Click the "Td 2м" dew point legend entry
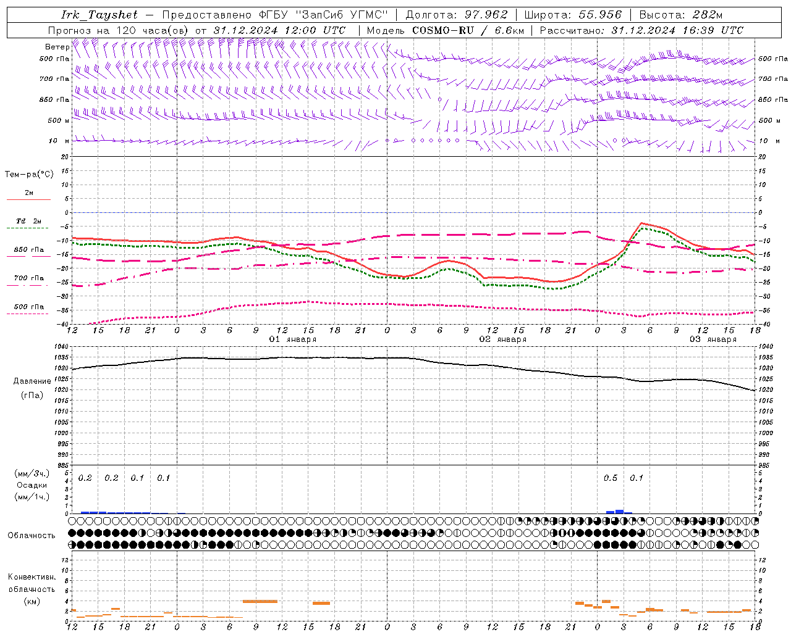The image size is (791, 632). pos(28,221)
